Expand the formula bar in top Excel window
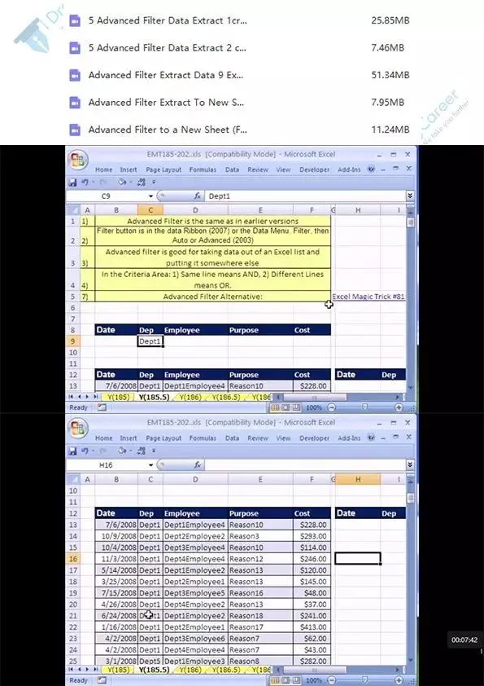 coord(410,196)
